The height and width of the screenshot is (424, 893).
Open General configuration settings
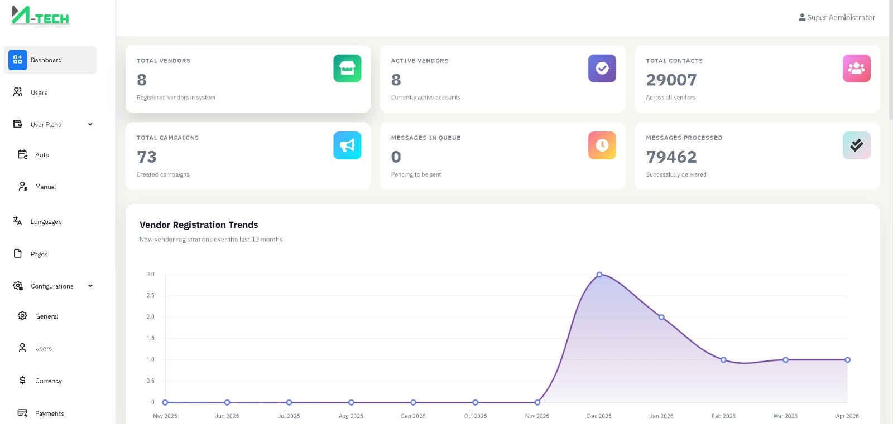46,316
